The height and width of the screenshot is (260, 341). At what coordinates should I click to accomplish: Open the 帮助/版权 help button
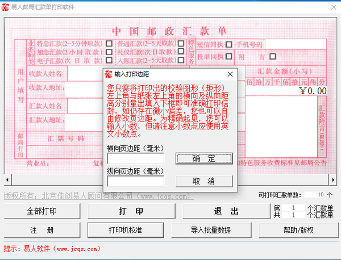coord(298,230)
